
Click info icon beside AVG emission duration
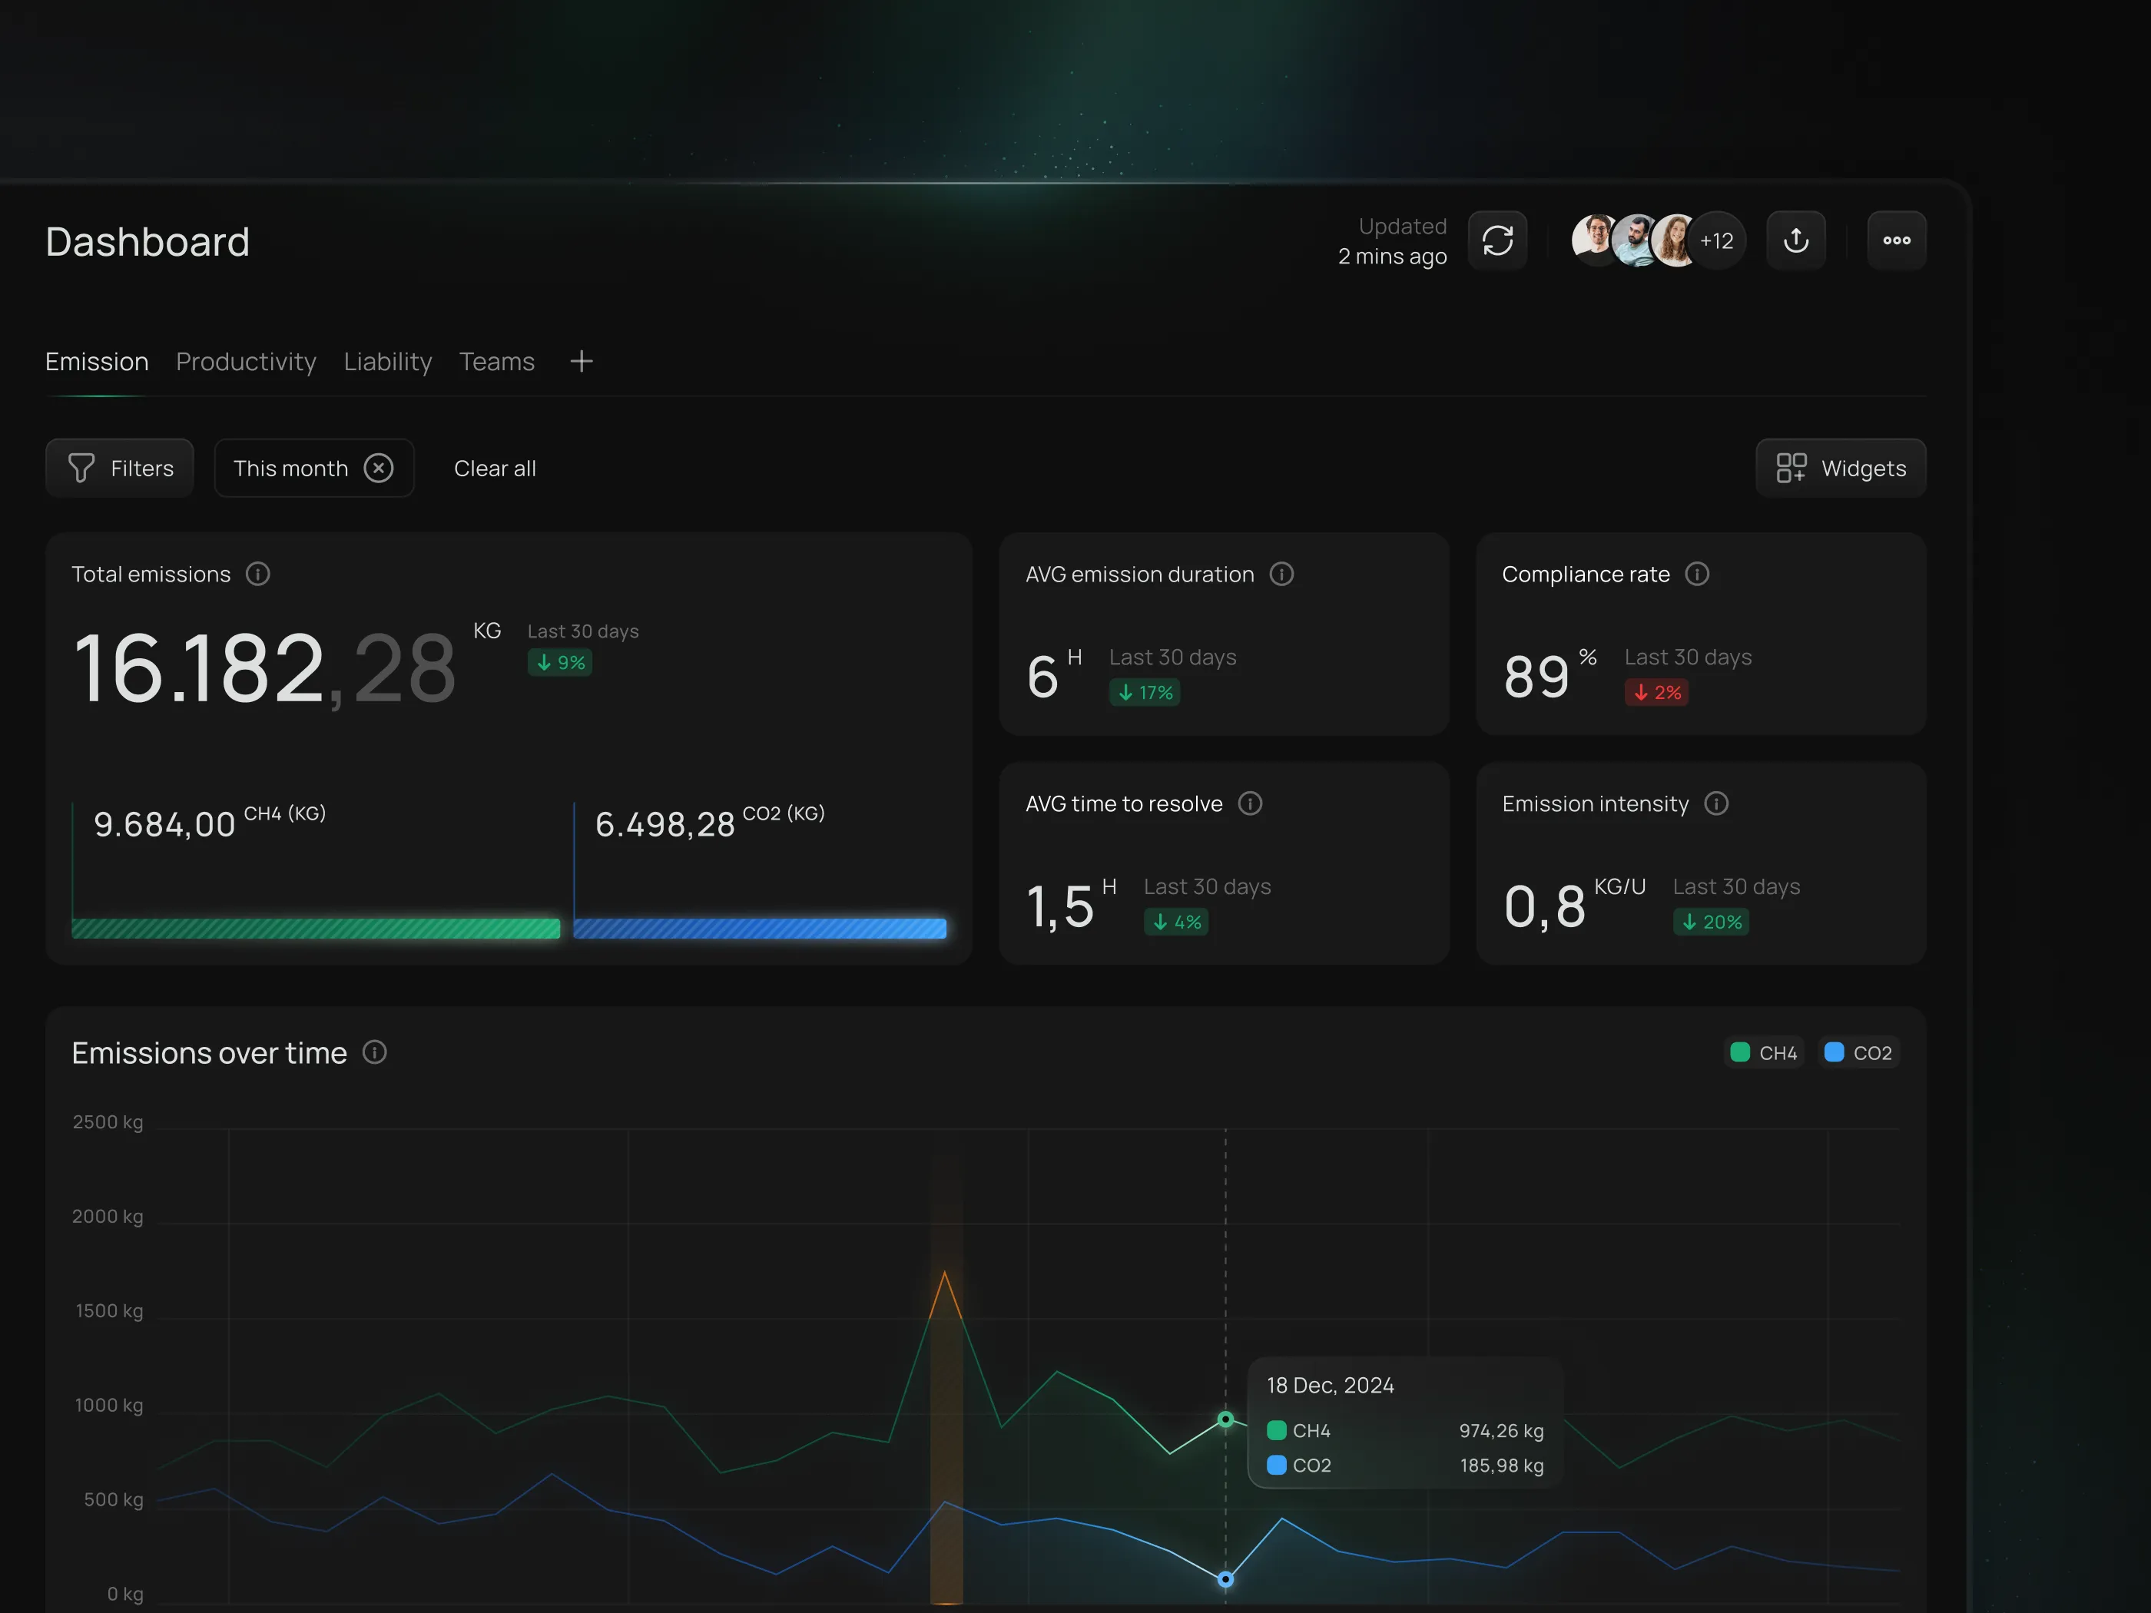1281,575
